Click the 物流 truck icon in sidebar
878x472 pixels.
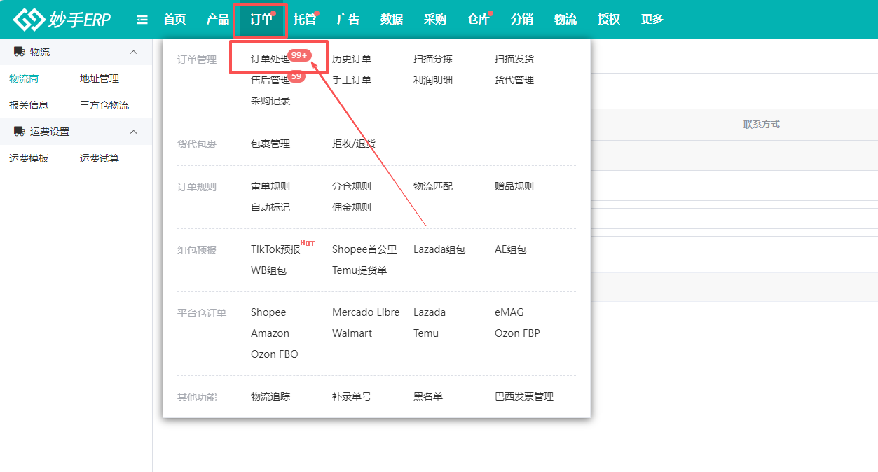click(19, 52)
